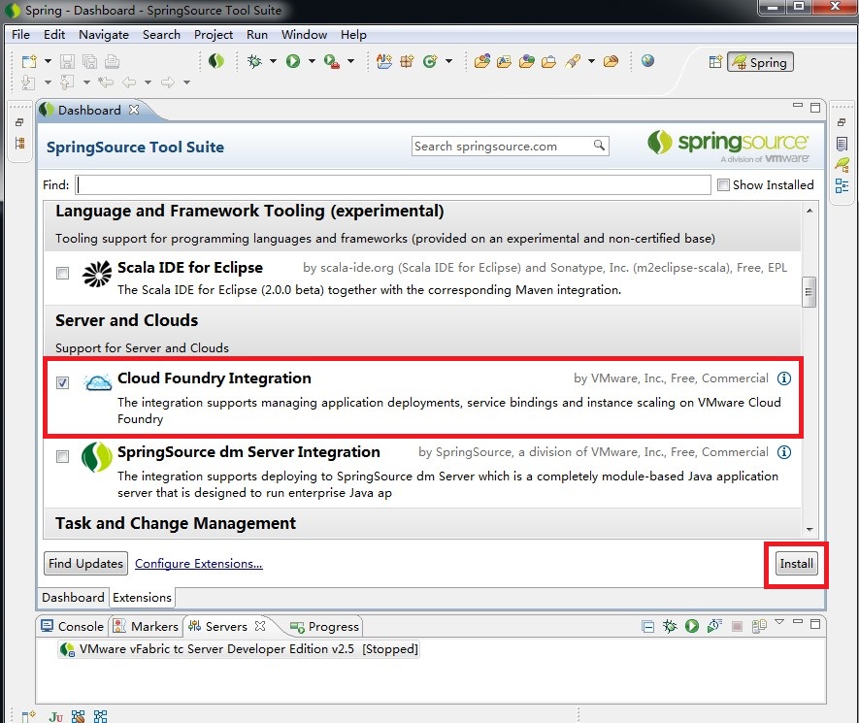Click the extensions list scroll down arrow
Image resolution: width=859 pixels, height=723 pixels.
coord(809,529)
